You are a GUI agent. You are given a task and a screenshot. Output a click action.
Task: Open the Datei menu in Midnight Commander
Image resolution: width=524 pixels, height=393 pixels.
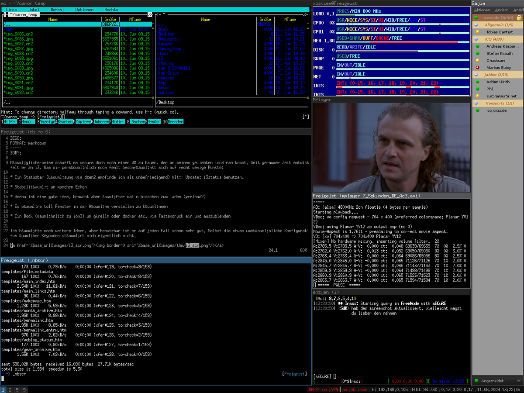(x=34, y=10)
